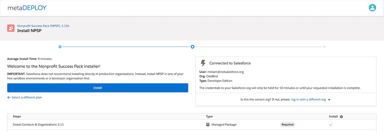The image size is (384, 132).
Task: Click the final pending step dot
Action: point(324,47)
